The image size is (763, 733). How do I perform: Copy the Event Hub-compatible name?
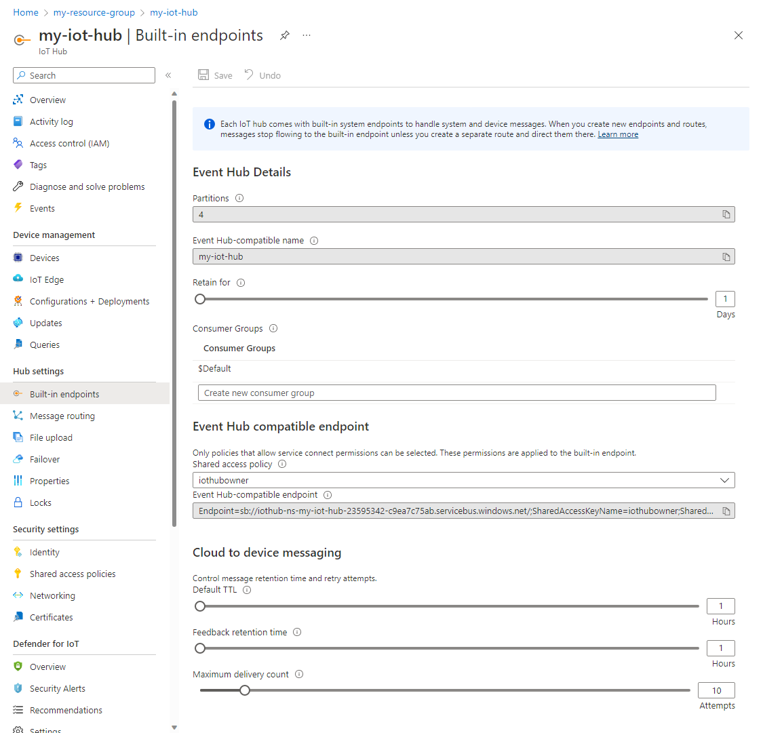[x=726, y=257]
